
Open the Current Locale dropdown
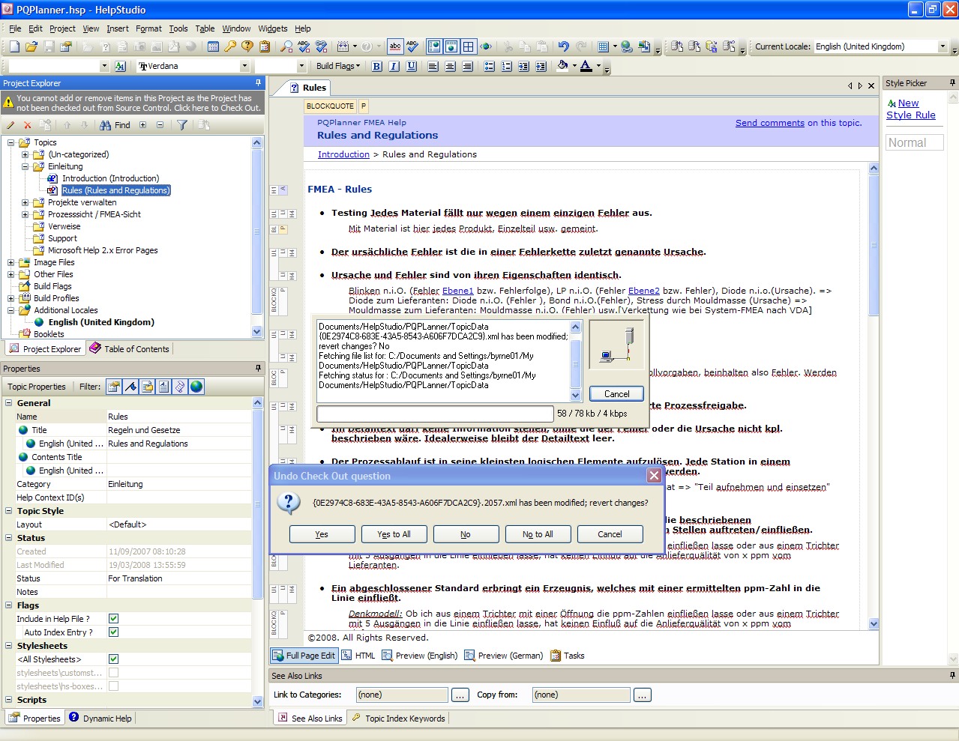(943, 46)
